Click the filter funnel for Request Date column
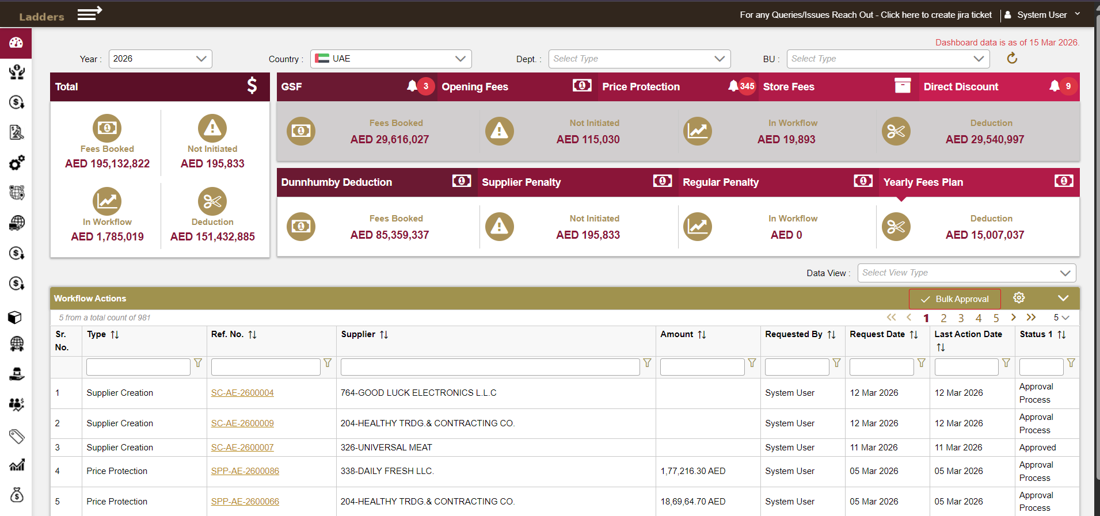Screen dimensions: 1100x516 tap(922, 363)
